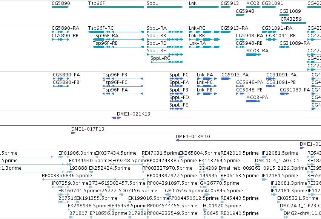The image size is (321, 219).
Task: Click protein SppL-PE label
Action: pyautogui.click(x=179, y=105)
